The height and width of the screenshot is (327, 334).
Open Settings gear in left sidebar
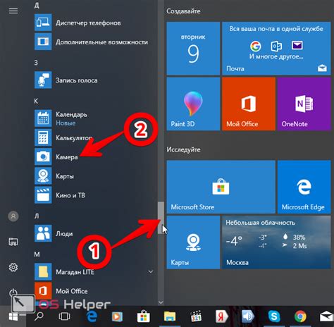(13, 267)
